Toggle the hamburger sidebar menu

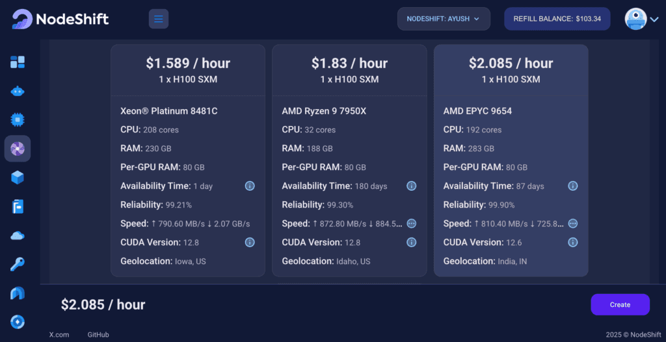coord(159,19)
